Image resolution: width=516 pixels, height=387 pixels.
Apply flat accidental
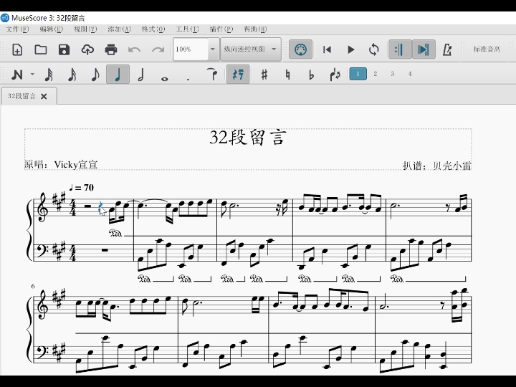(311, 75)
